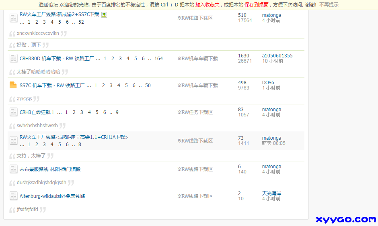Click the thread icon beside 未布景版路线 林阳-西门镇段
The image size is (378, 226).
[13, 169]
